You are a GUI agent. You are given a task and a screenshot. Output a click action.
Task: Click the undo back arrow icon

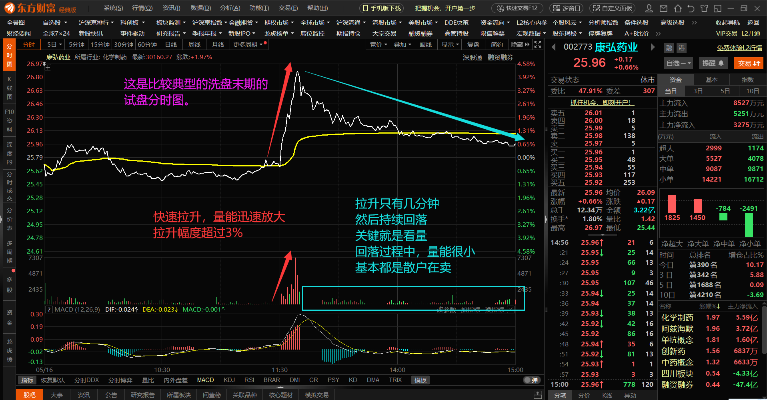click(x=691, y=8)
